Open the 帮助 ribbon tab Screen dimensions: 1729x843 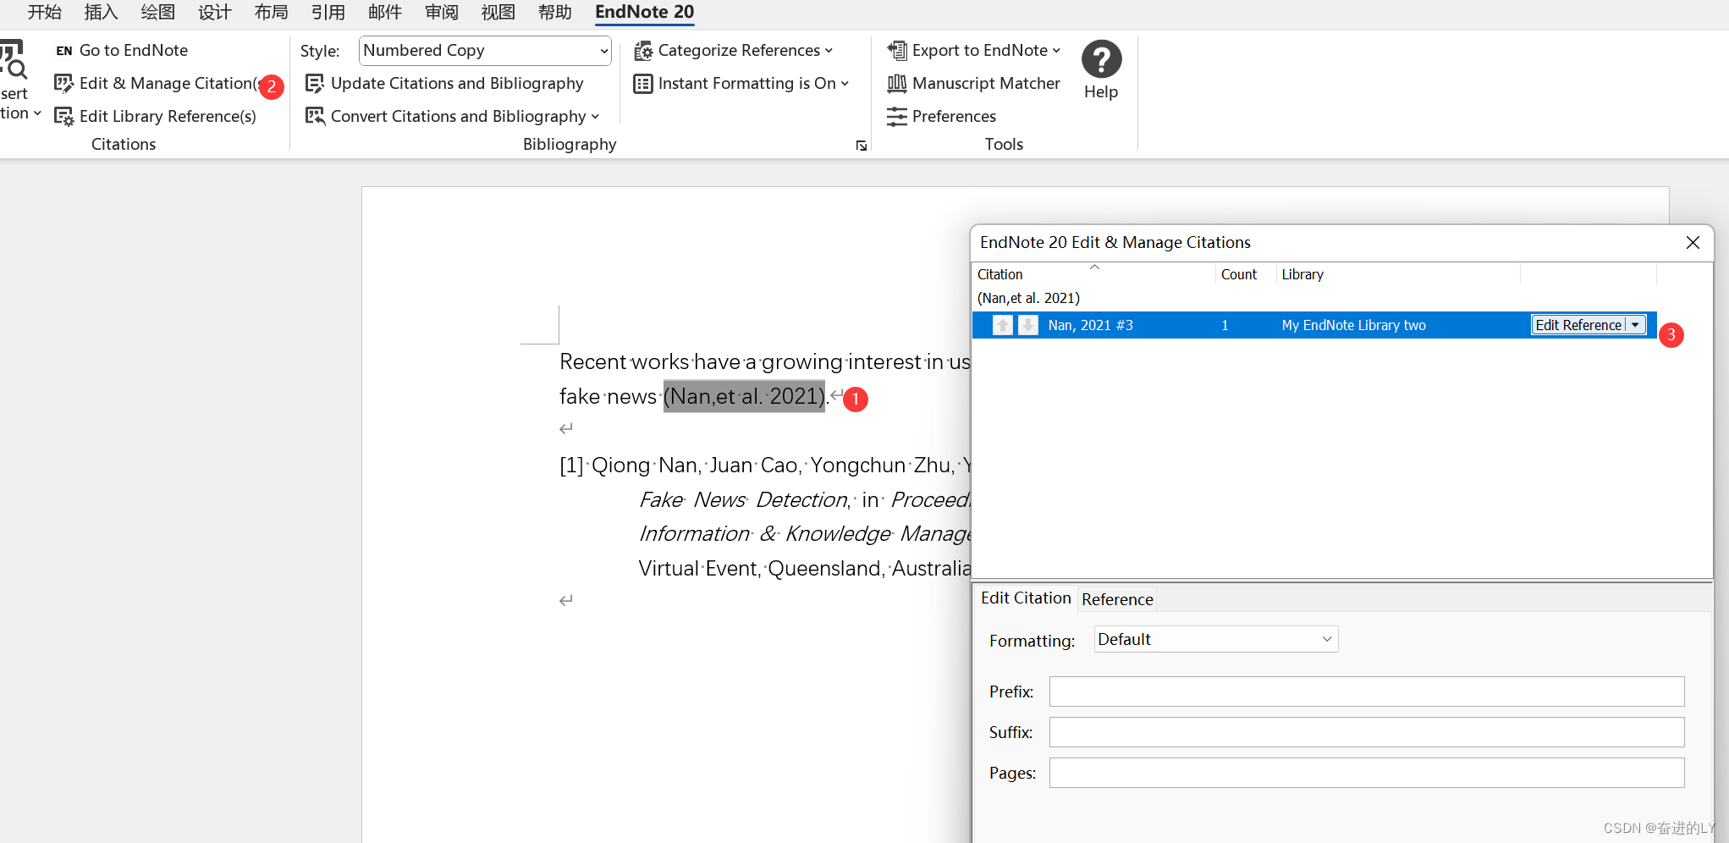coord(554,12)
